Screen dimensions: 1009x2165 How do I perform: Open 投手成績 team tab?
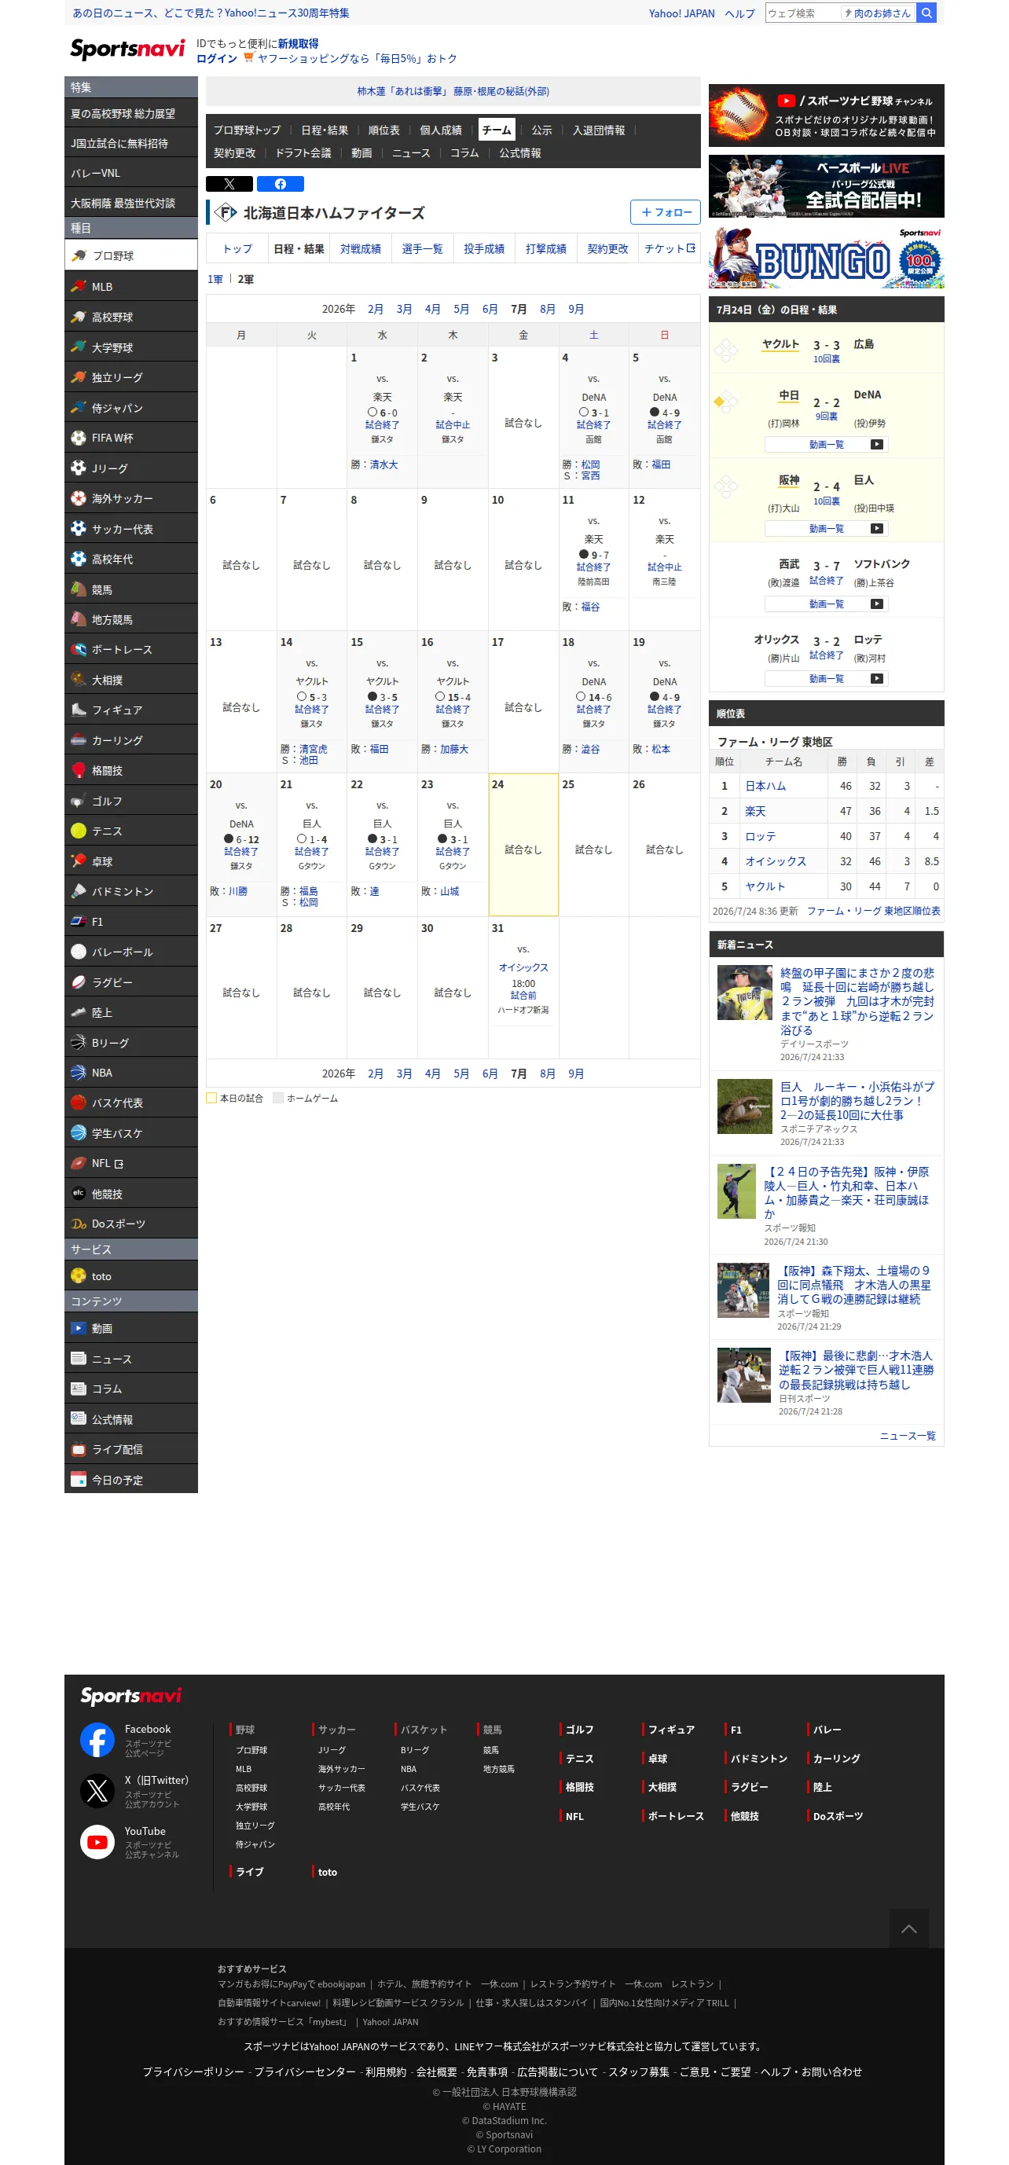coord(484,249)
